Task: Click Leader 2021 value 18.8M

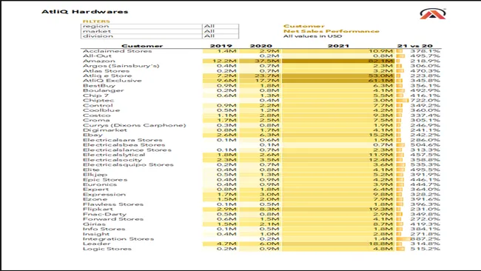Action: tap(381, 244)
